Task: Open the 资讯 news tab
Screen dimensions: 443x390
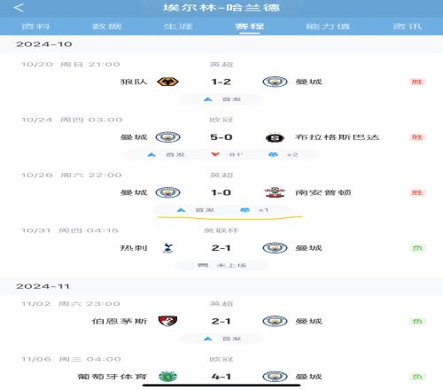Action: coord(408,27)
